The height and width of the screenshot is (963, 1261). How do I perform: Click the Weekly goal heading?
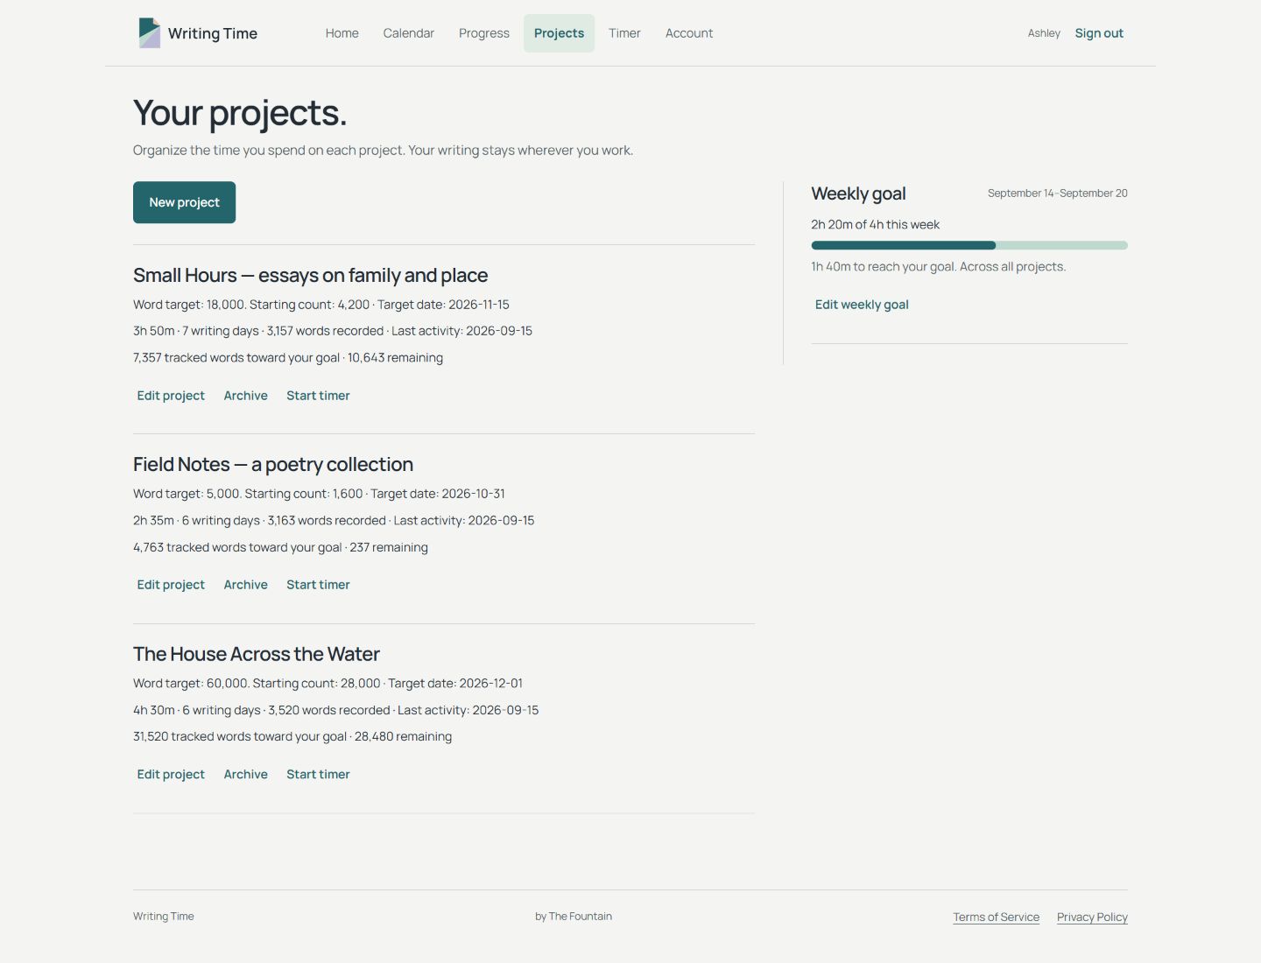pyautogui.click(x=858, y=193)
